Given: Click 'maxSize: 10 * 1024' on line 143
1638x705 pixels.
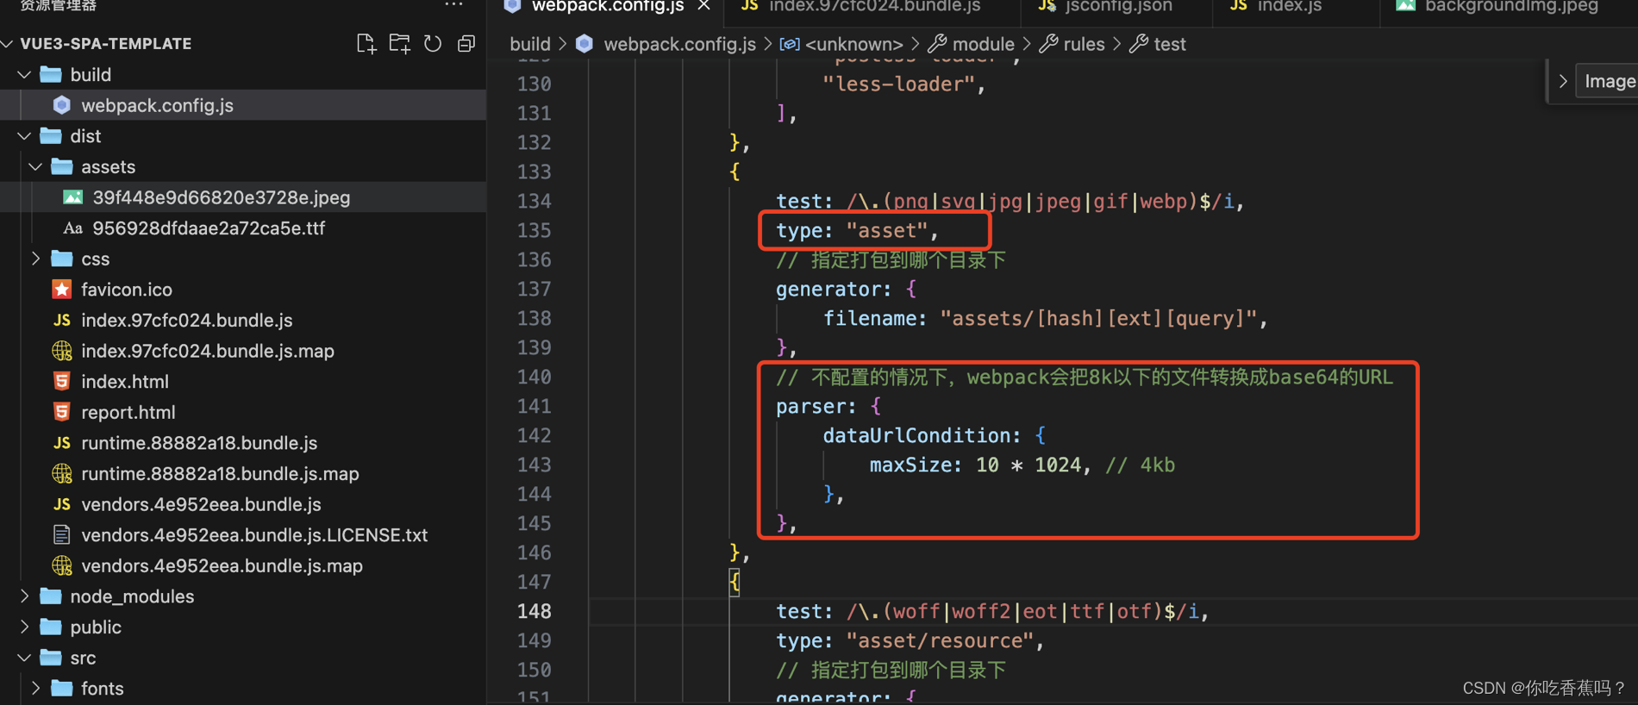Looking at the screenshot, I should point(975,465).
